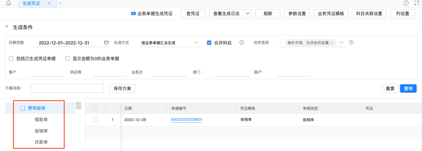Screen dimensions: 422x151
Task: Toggle the select-all header checkbox
Action: tap(95, 109)
